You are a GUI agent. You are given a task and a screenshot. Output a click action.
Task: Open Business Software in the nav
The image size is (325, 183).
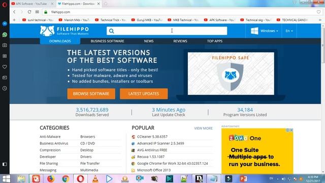[x=107, y=41]
